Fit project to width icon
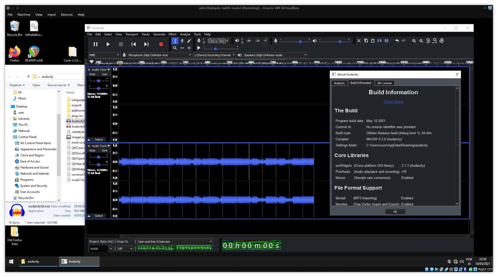The height and width of the screenshot is (277, 498). click(435, 41)
